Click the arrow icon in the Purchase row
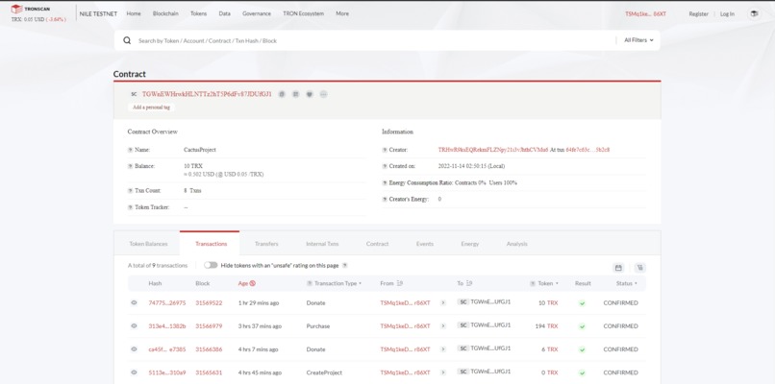This screenshot has width=775, height=384. pos(443,326)
